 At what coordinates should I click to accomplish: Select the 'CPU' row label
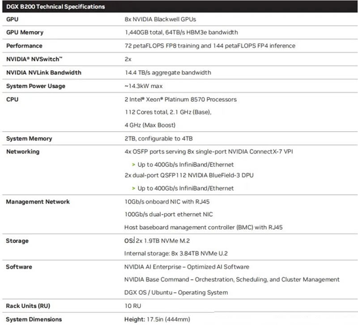click(x=13, y=99)
